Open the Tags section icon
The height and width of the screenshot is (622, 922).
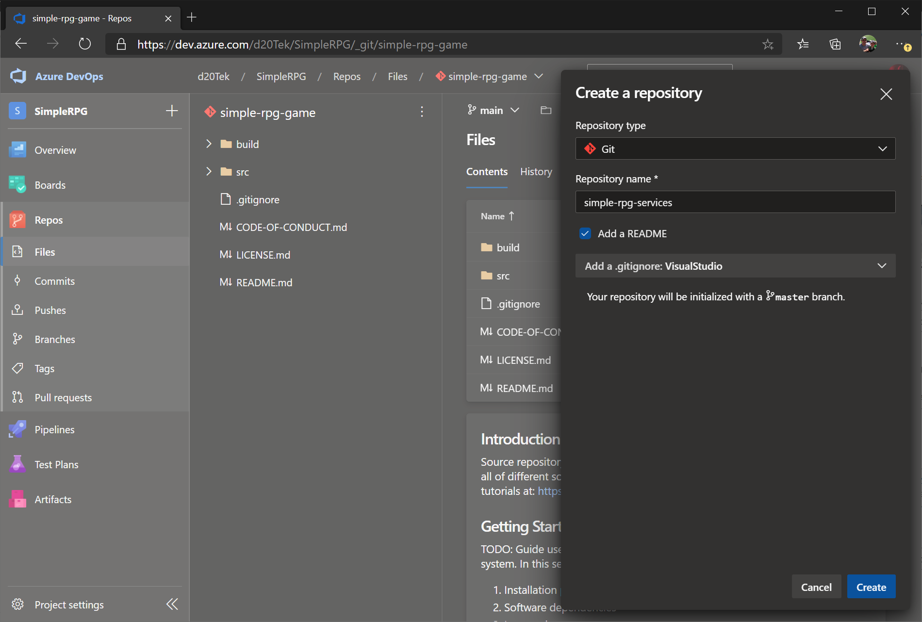[17, 368]
